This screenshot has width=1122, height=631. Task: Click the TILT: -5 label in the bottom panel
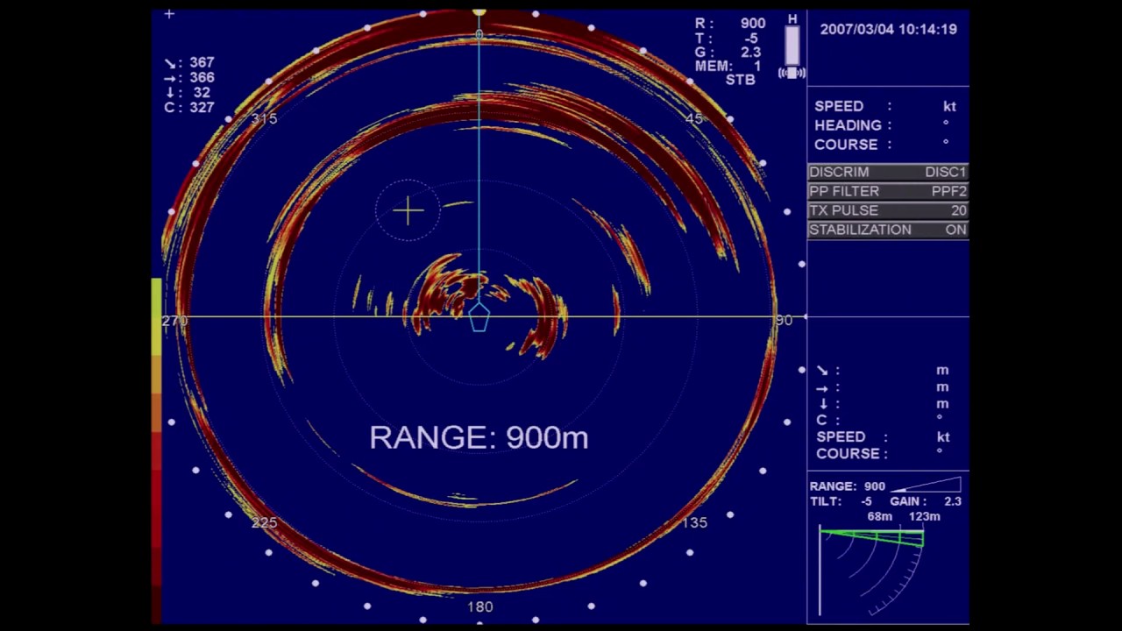(841, 501)
